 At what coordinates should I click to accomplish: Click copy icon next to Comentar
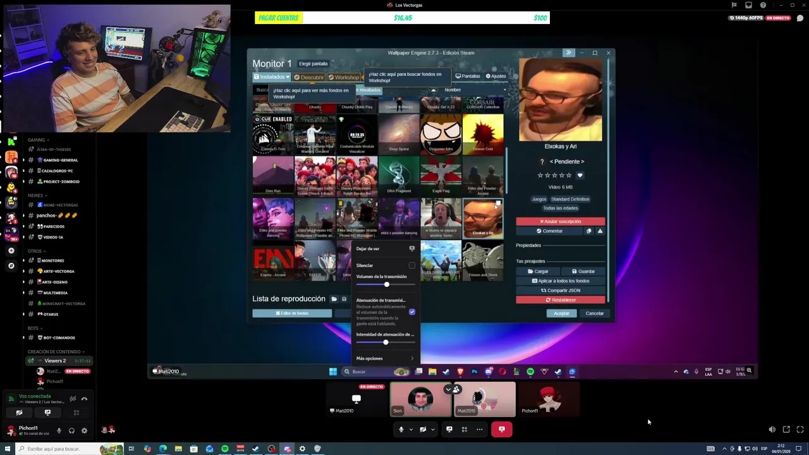[589, 231]
